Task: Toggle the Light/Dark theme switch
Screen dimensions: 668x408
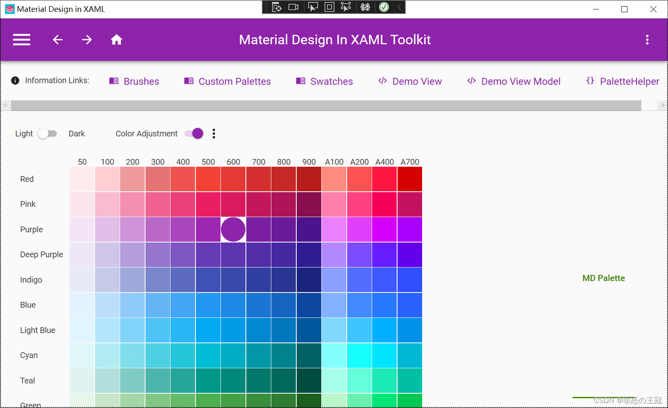Action: (48, 134)
